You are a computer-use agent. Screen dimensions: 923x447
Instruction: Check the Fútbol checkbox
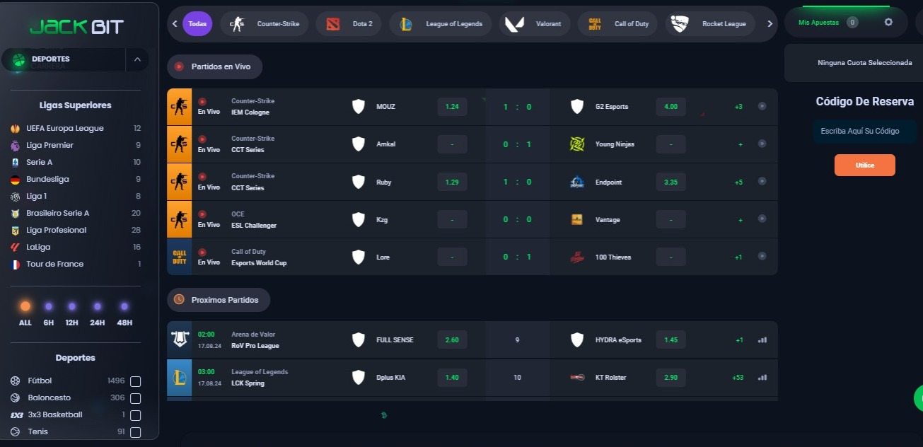click(x=136, y=381)
